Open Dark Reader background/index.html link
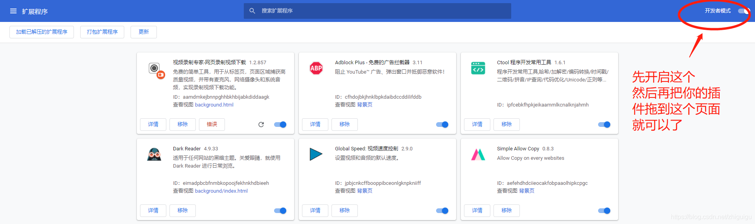This screenshot has height=224, width=755. (221, 191)
